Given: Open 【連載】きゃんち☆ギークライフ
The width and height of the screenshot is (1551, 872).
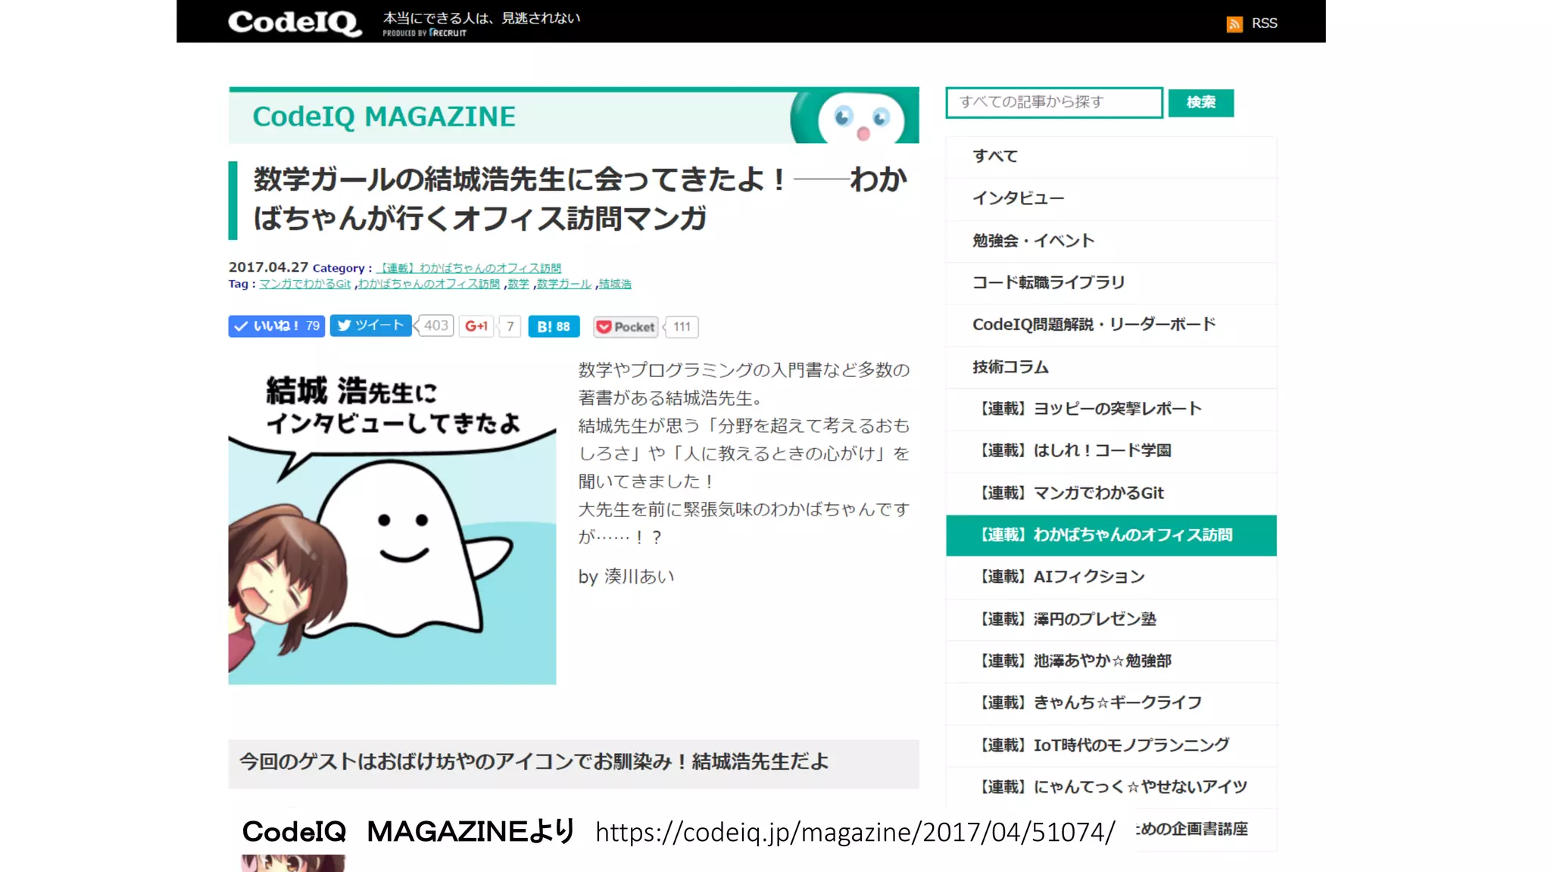Looking at the screenshot, I should [x=1111, y=702].
